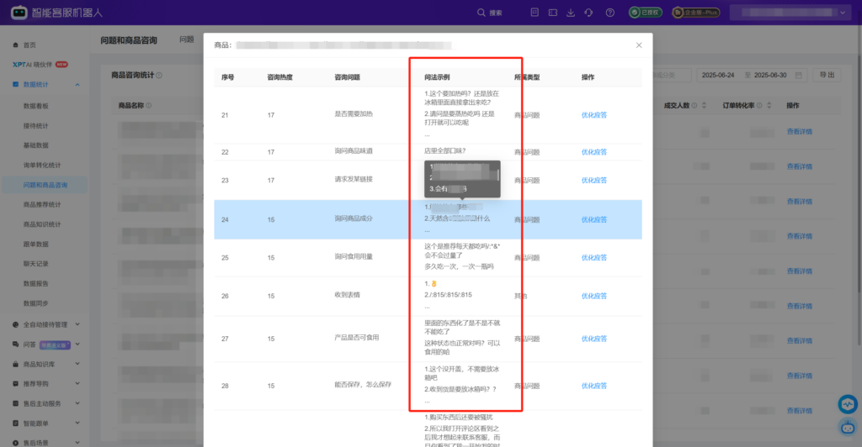Image resolution: width=862 pixels, height=447 pixels.
Task: Open XPT AI 晓伙伴 sidebar entry
Action: click(x=40, y=65)
